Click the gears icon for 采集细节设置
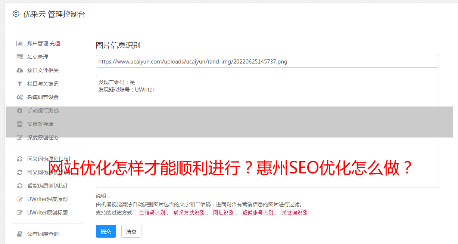Image resolution: width=458 pixels, height=244 pixels. point(20,97)
